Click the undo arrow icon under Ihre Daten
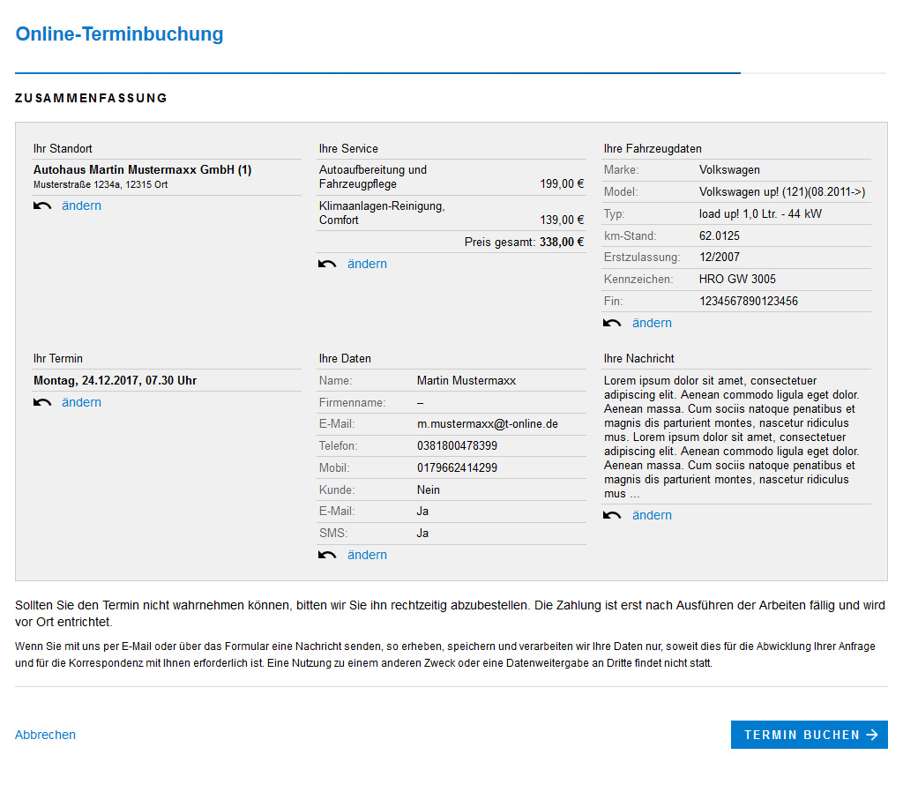Viewport: 903px width, 792px height. click(326, 554)
